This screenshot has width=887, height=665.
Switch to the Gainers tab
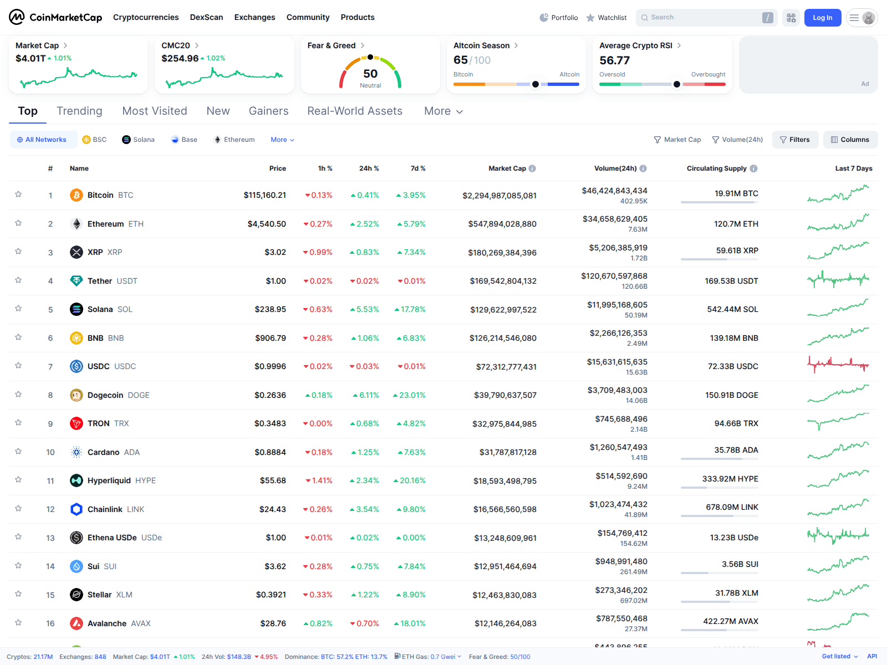[x=269, y=111]
